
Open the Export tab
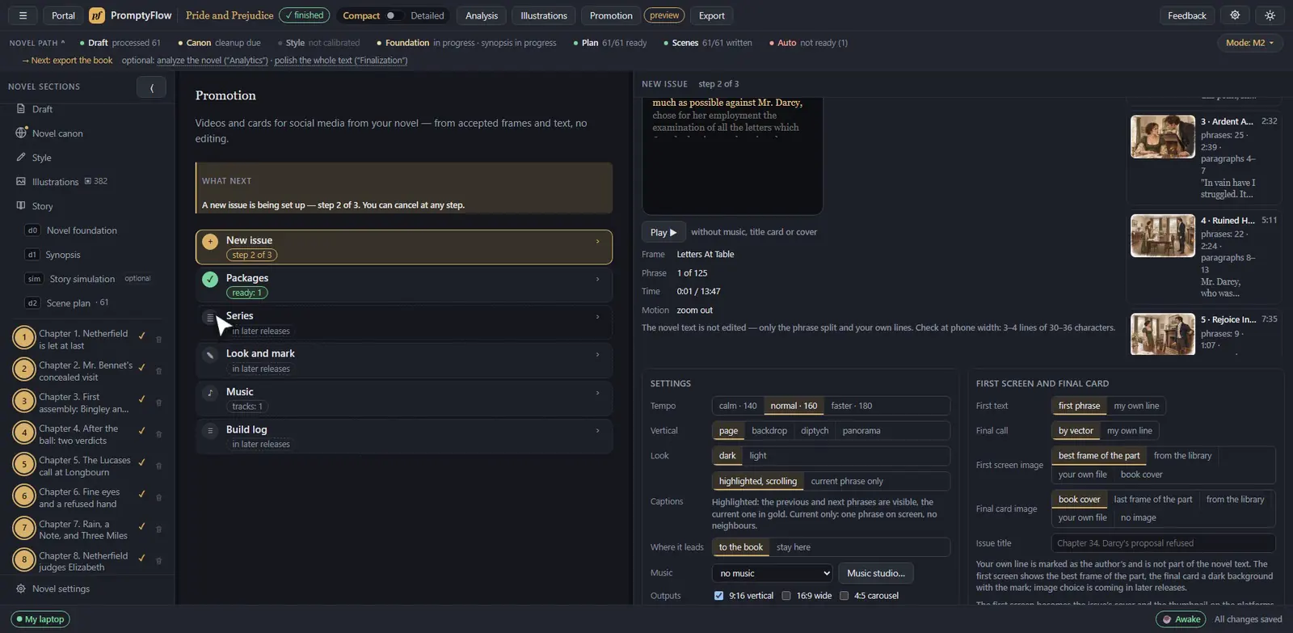711,15
